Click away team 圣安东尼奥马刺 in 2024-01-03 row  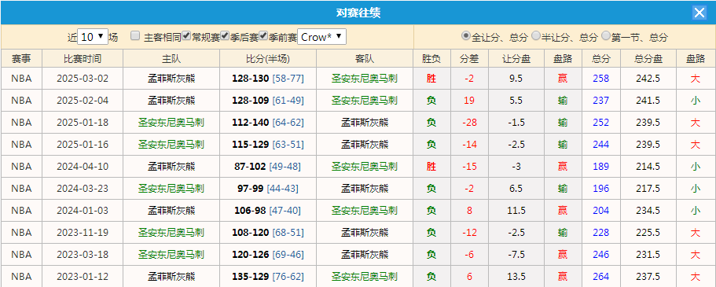(365, 210)
